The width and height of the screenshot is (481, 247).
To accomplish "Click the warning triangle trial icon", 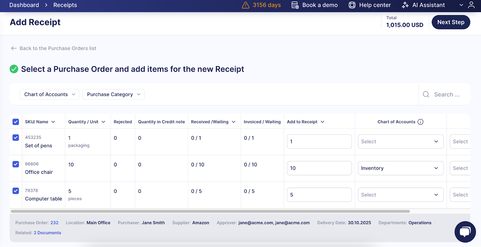I will pos(246,5).
